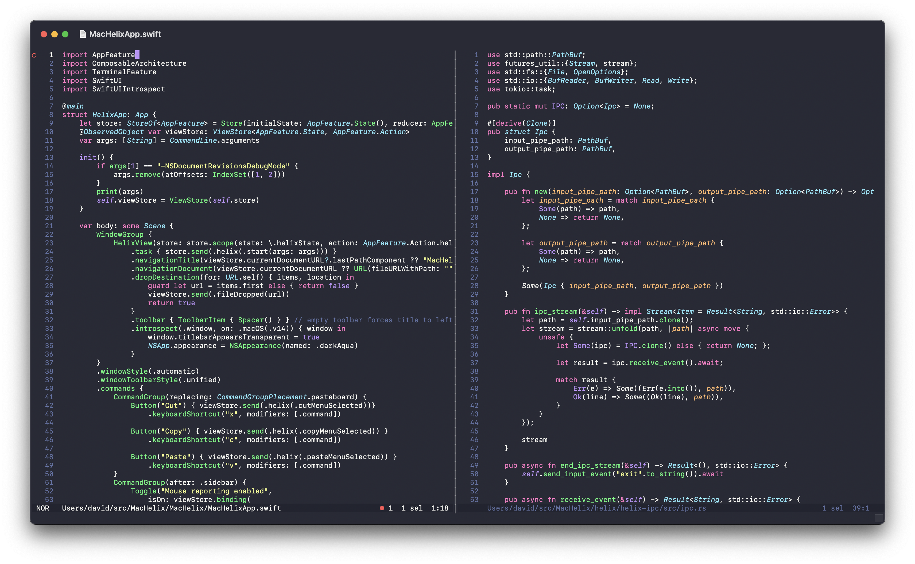Click Toggle("Mouse reporting enabled") line
The height and width of the screenshot is (564, 915).
tap(201, 491)
